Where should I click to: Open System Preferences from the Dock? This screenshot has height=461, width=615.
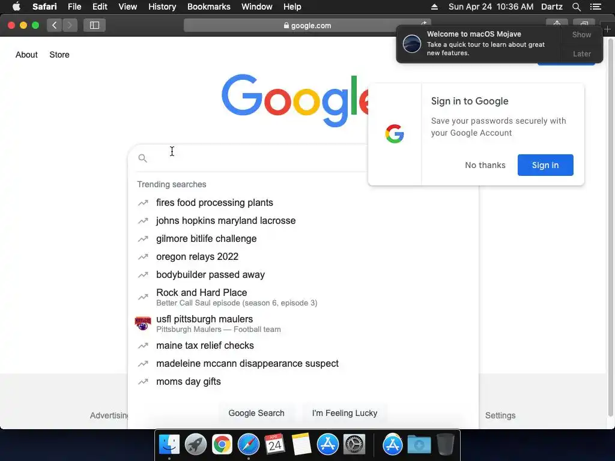[x=354, y=445]
